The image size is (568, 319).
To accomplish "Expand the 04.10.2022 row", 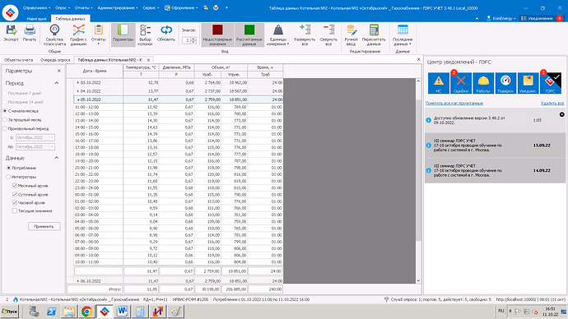I will (78, 91).
